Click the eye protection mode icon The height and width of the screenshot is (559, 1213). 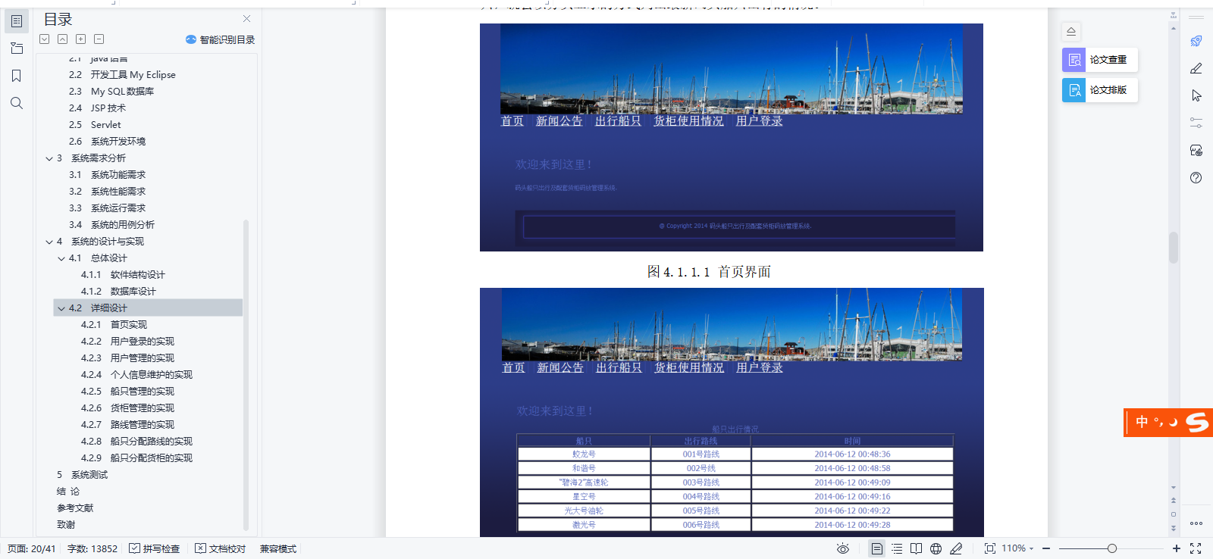(842, 548)
